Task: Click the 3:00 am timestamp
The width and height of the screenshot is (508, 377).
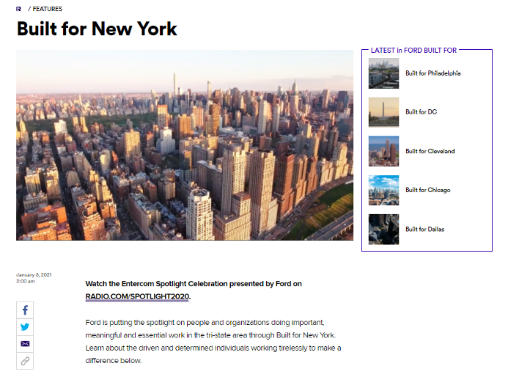Action: coord(25,281)
